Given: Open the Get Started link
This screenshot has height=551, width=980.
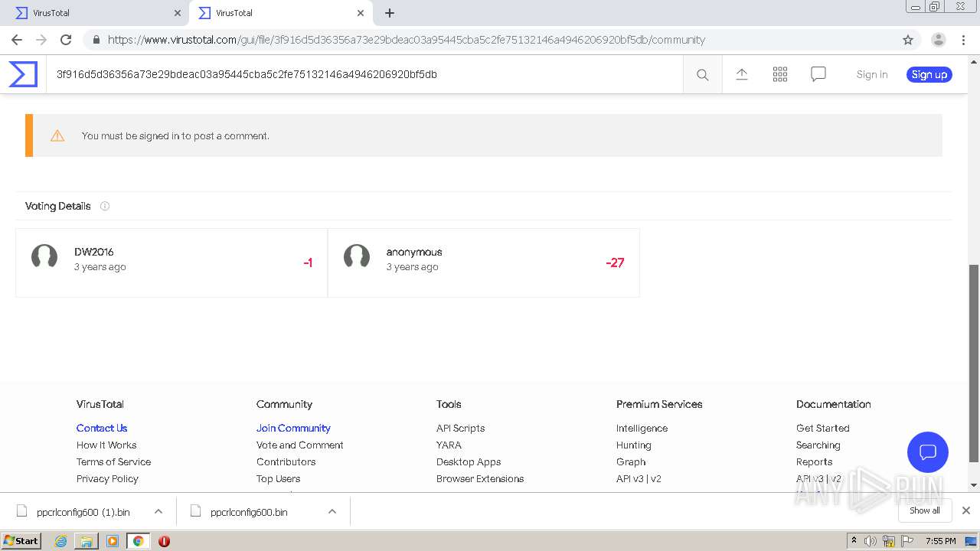Looking at the screenshot, I should tap(823, 428).
